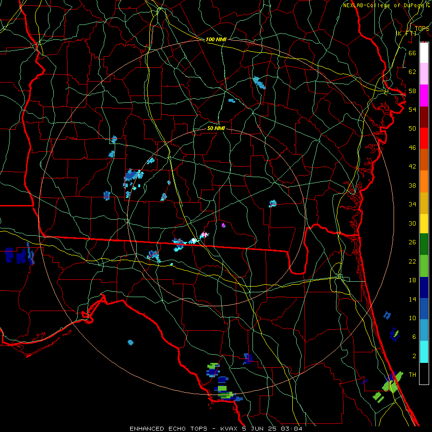Click the bright red legend band

(x=424, y=138)
